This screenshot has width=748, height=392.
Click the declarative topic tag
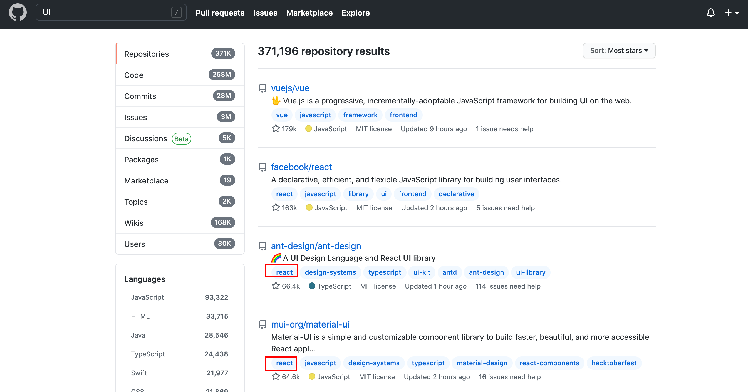click(456, 194)
